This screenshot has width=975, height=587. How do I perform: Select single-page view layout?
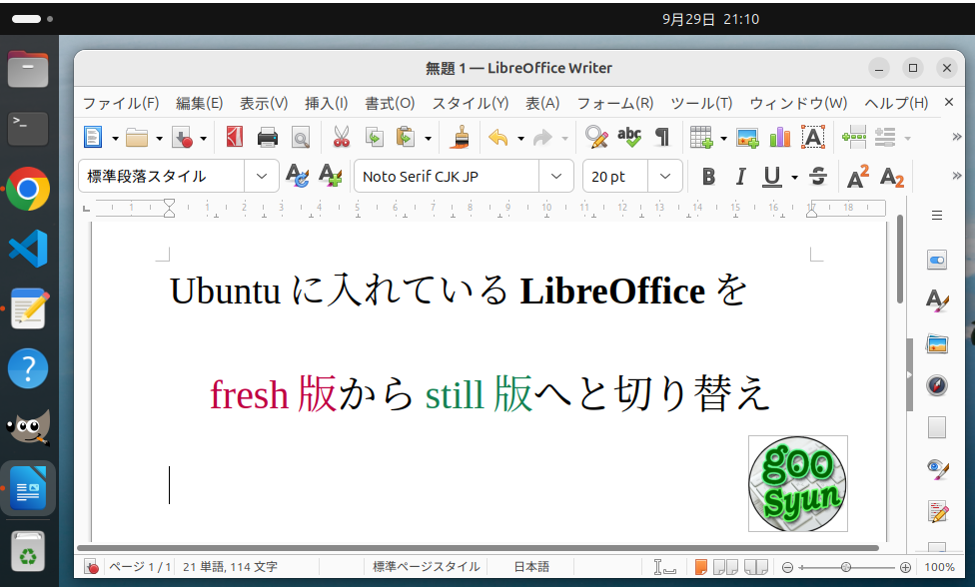click(701, 566)
